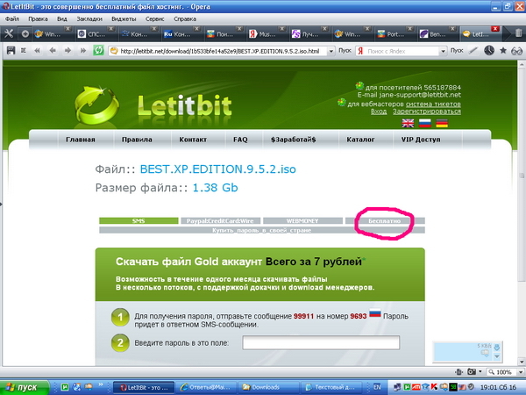526x395 pixels.
Task: Open the zoom 100% dropdown
Action: pyautogui.click(x=520, y=372)
